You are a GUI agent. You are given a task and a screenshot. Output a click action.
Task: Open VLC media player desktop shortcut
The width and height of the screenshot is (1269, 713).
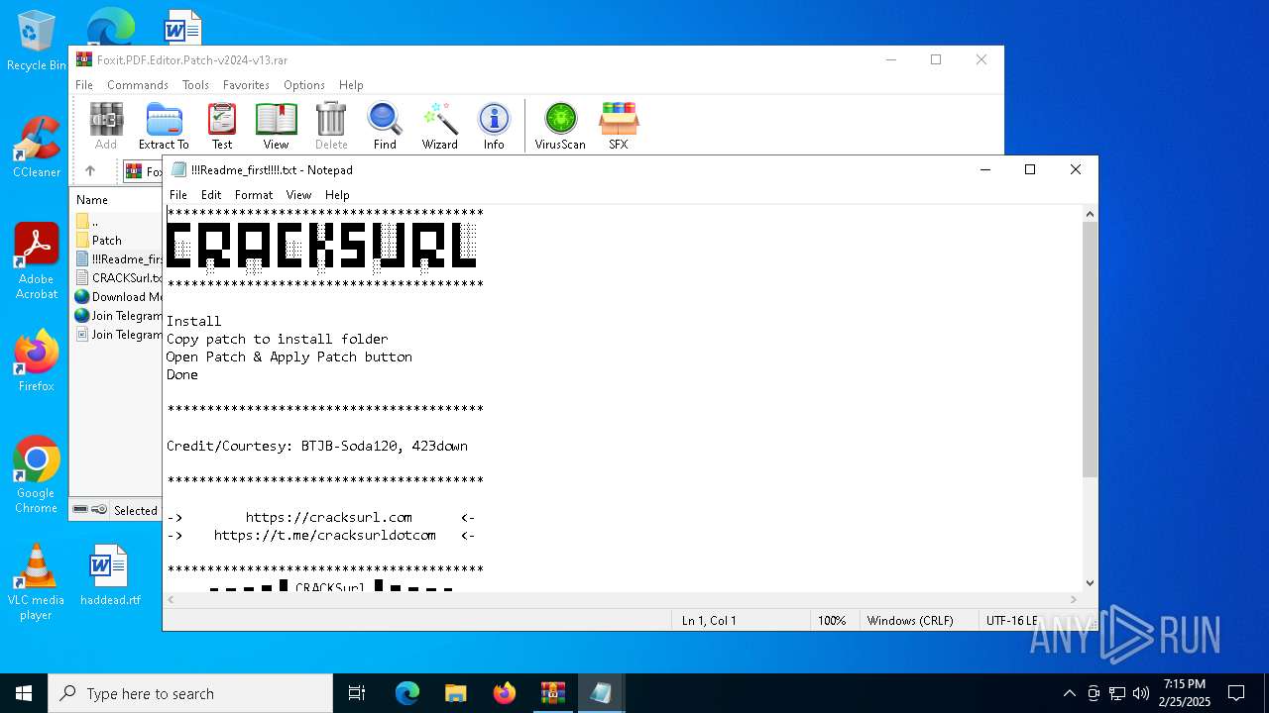pyautogui.click(x=37, y=582)
